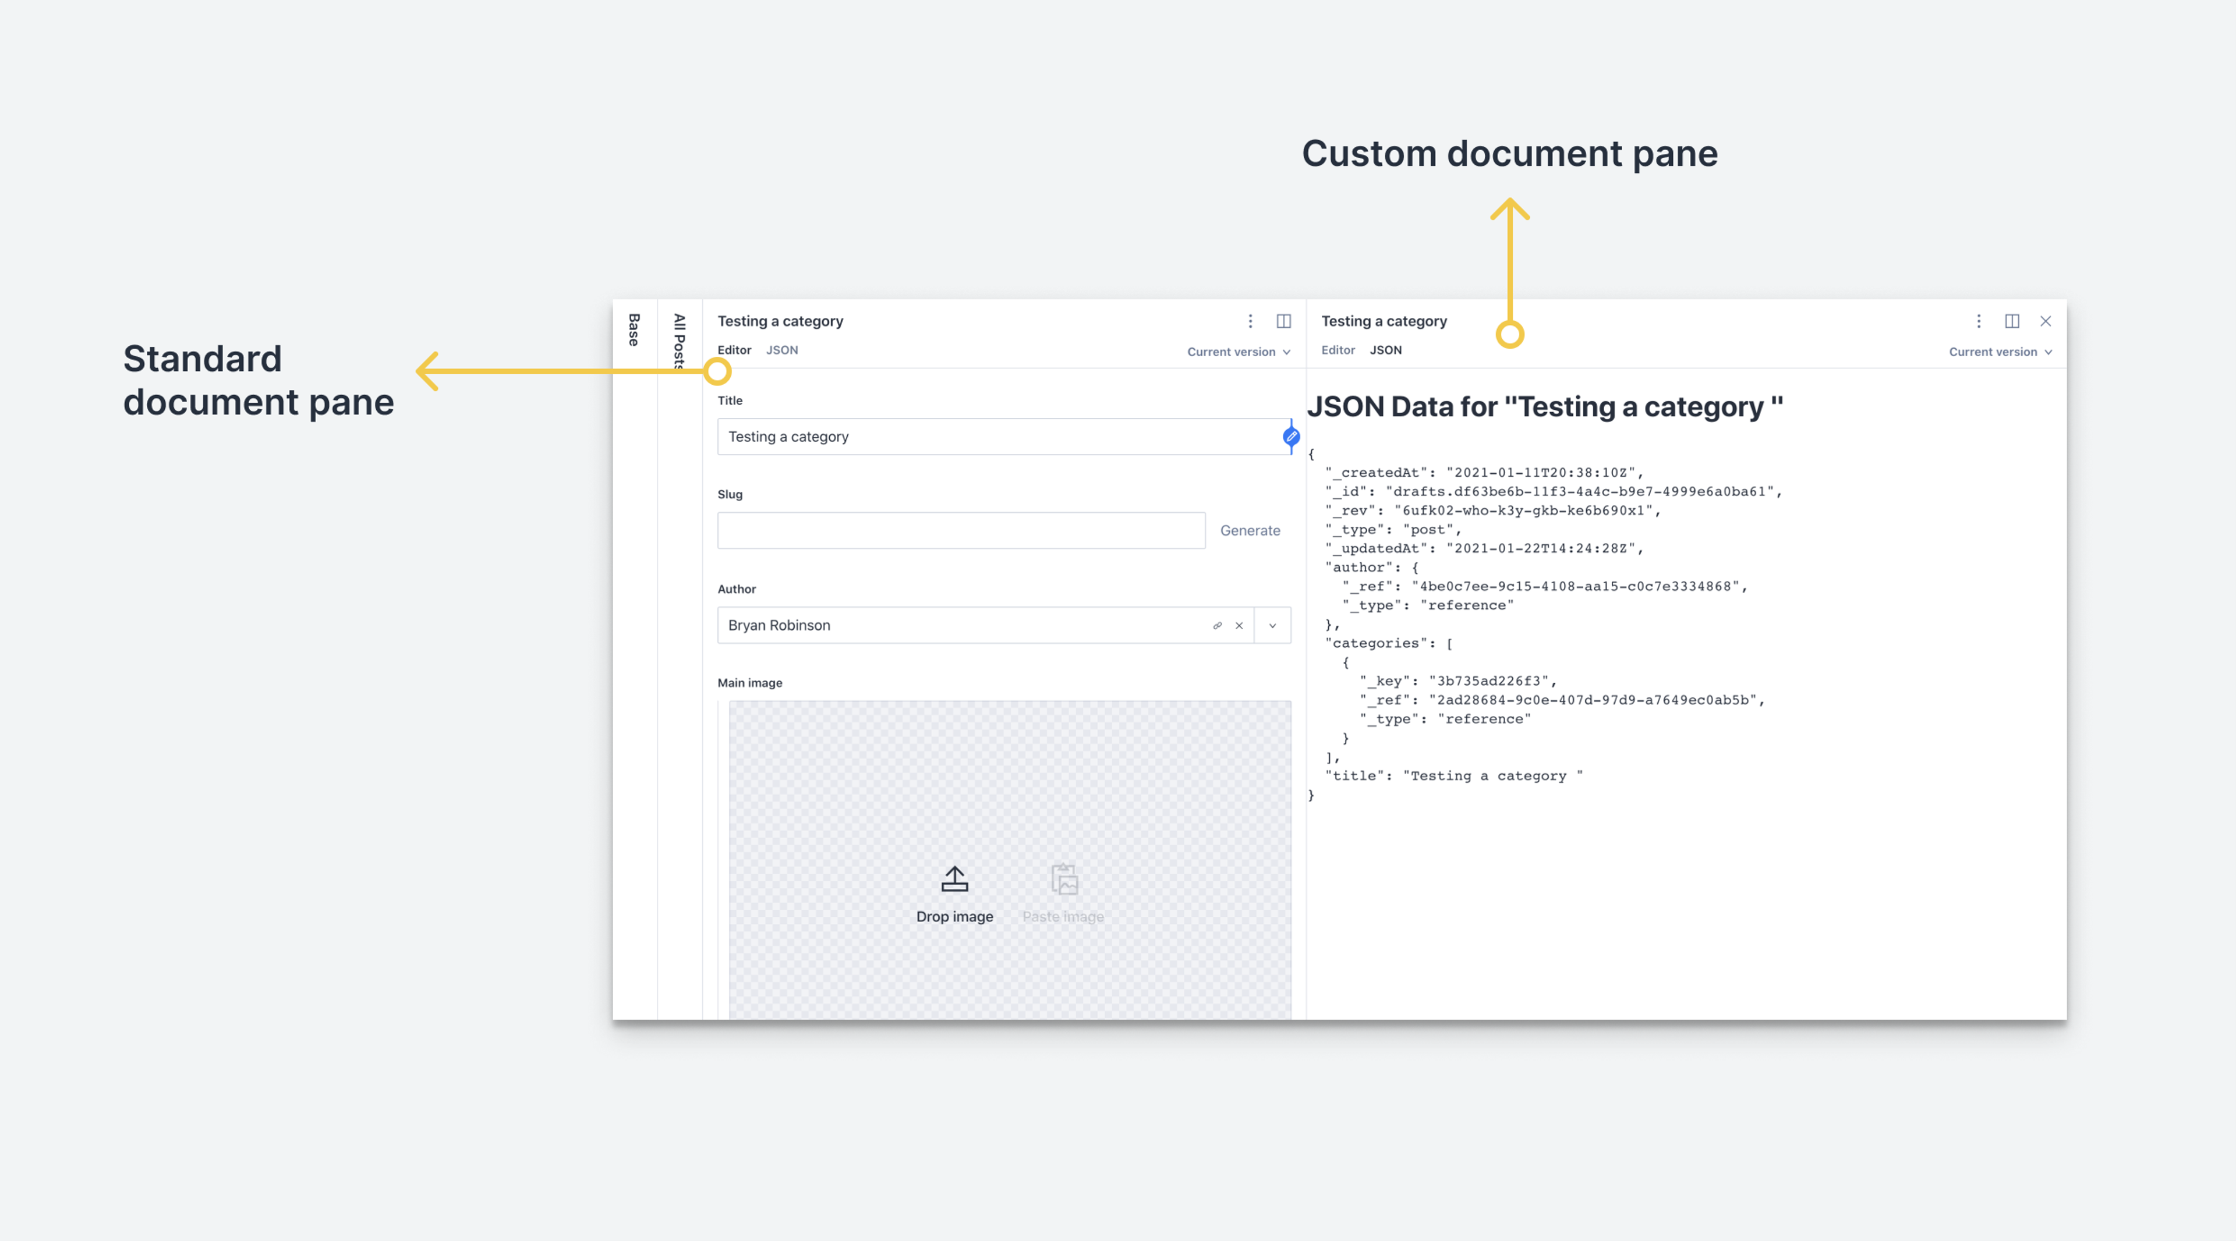Open Bryan Robinson reference link icon
The width and height of the screenshot is (2236, 1241).
point(1217,626)
